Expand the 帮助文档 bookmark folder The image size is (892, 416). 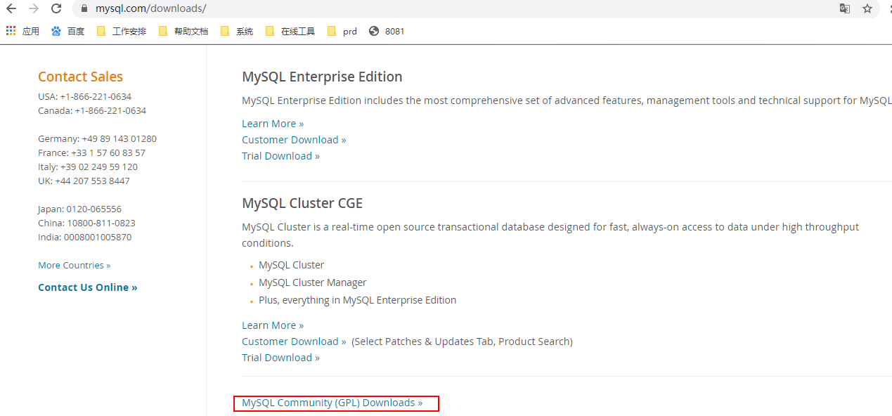point(183,31)
